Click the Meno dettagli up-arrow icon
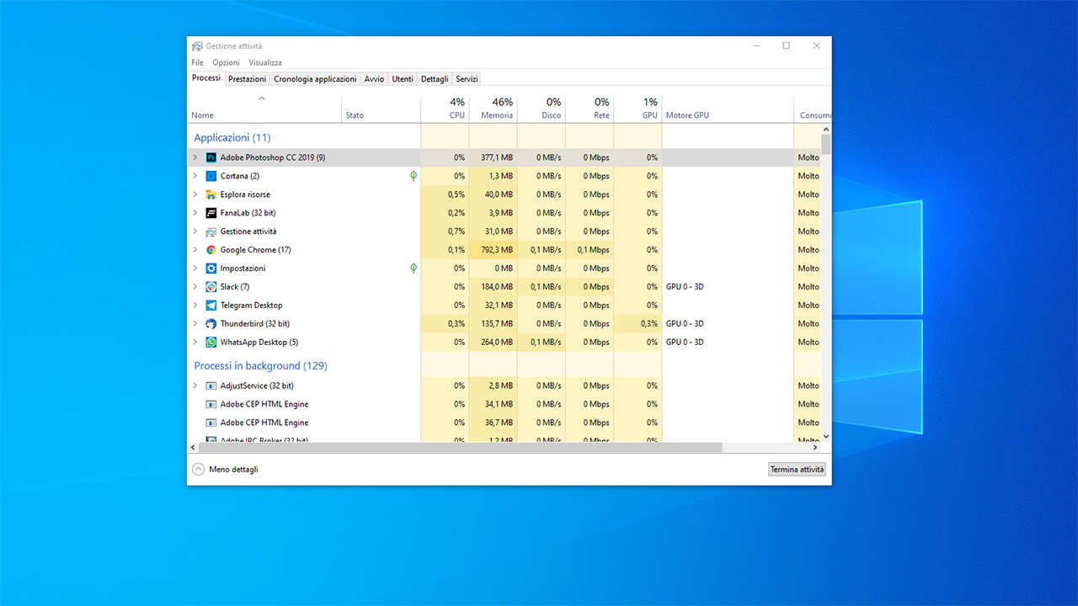The image size is (1078, 606). tap(198, 470)
